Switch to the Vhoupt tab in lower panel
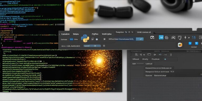This screenshot has width=202, height=101. 136,59
